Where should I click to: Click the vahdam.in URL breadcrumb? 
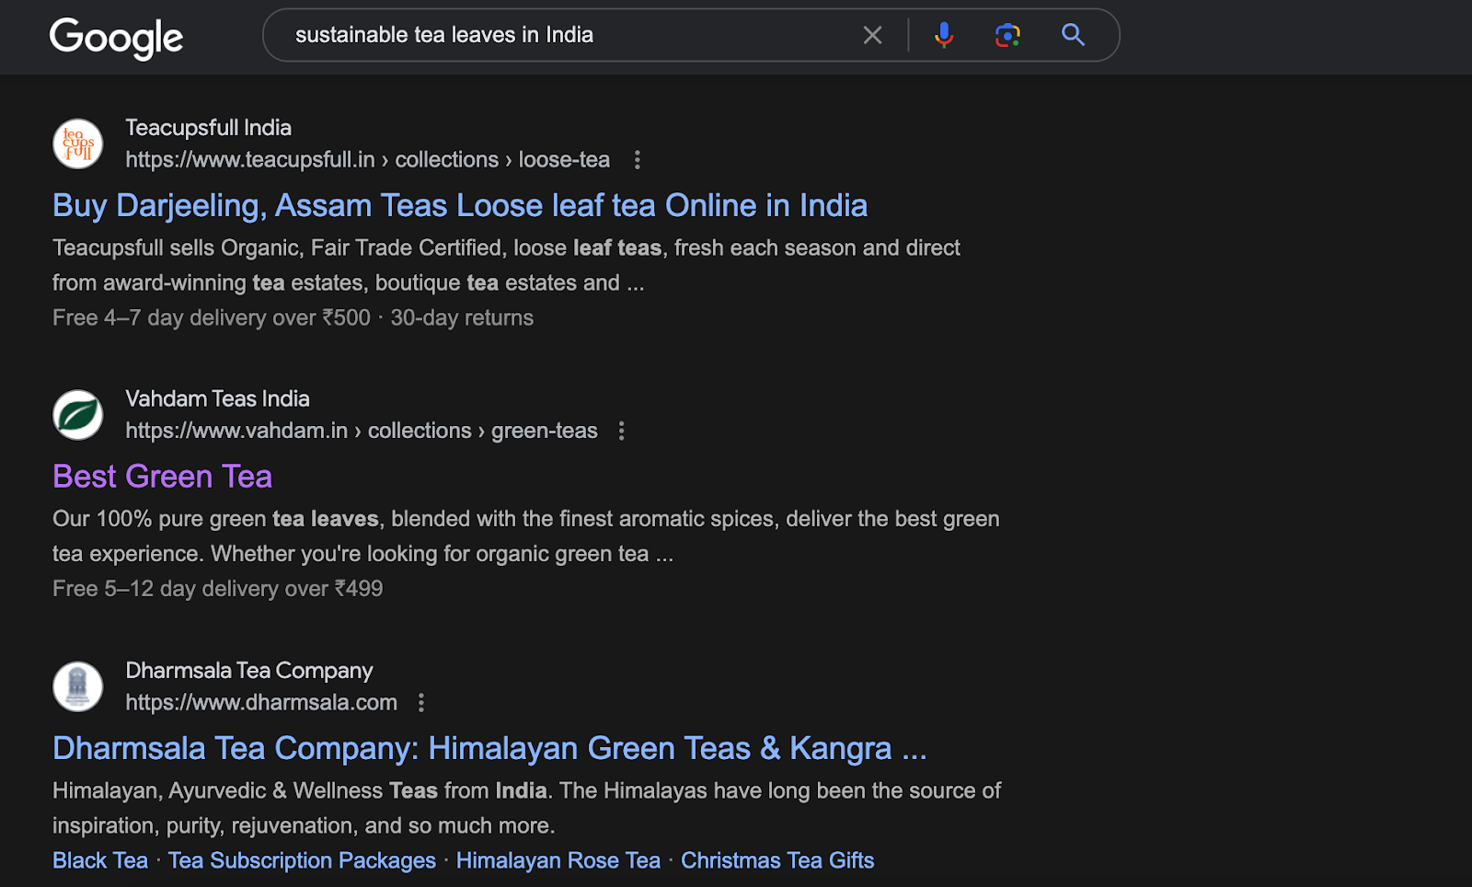pyautogui.click(x=362, y=431)
